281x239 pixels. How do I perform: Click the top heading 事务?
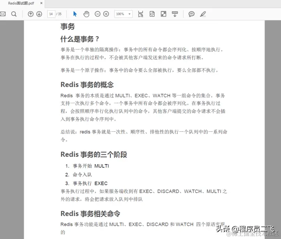click(68, 27)
